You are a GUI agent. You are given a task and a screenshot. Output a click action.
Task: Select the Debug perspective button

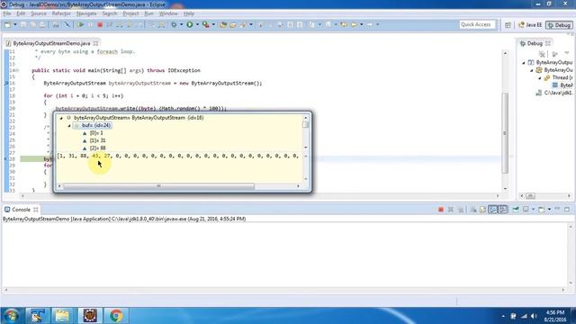click(559, 25)
